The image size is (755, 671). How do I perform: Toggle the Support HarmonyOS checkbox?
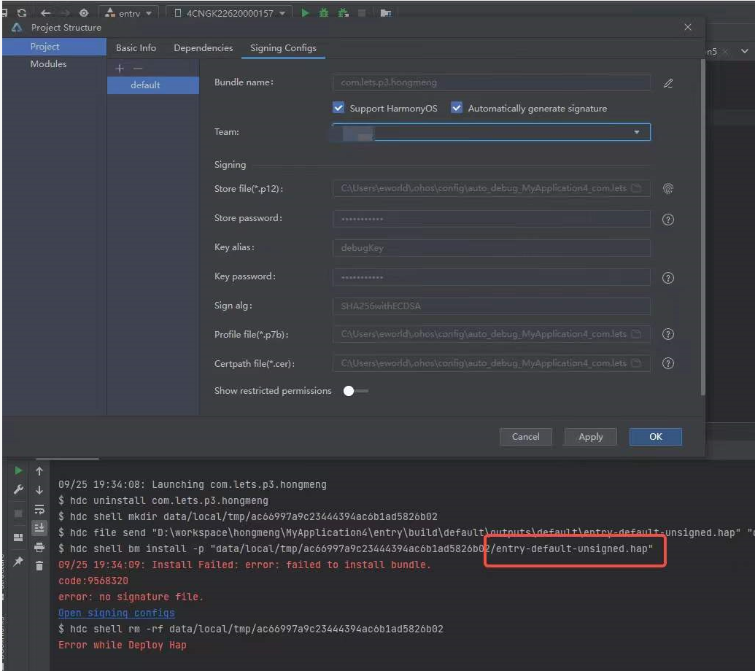point(338,108)
